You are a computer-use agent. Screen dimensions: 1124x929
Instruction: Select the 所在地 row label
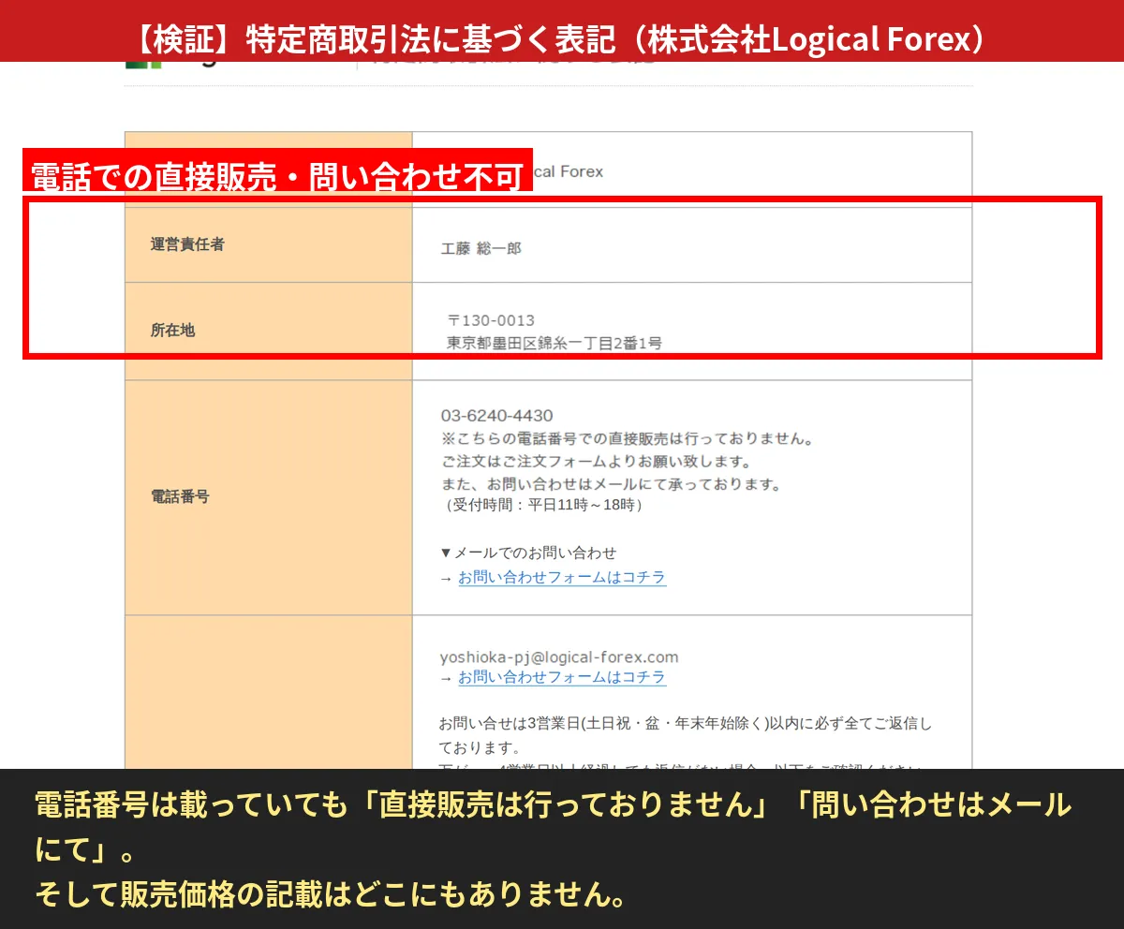coord(173,331)
